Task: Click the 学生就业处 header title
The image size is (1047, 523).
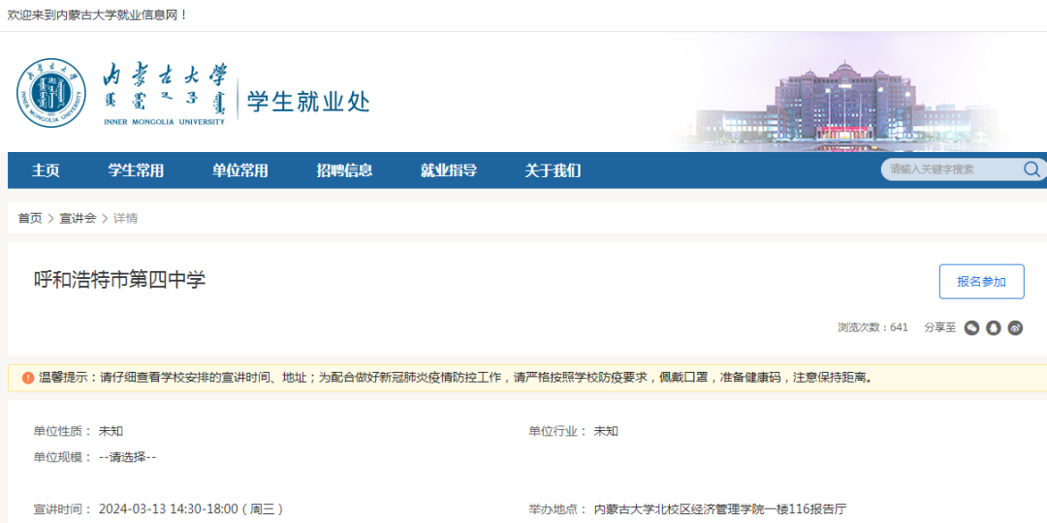Action: coord(308,102)
